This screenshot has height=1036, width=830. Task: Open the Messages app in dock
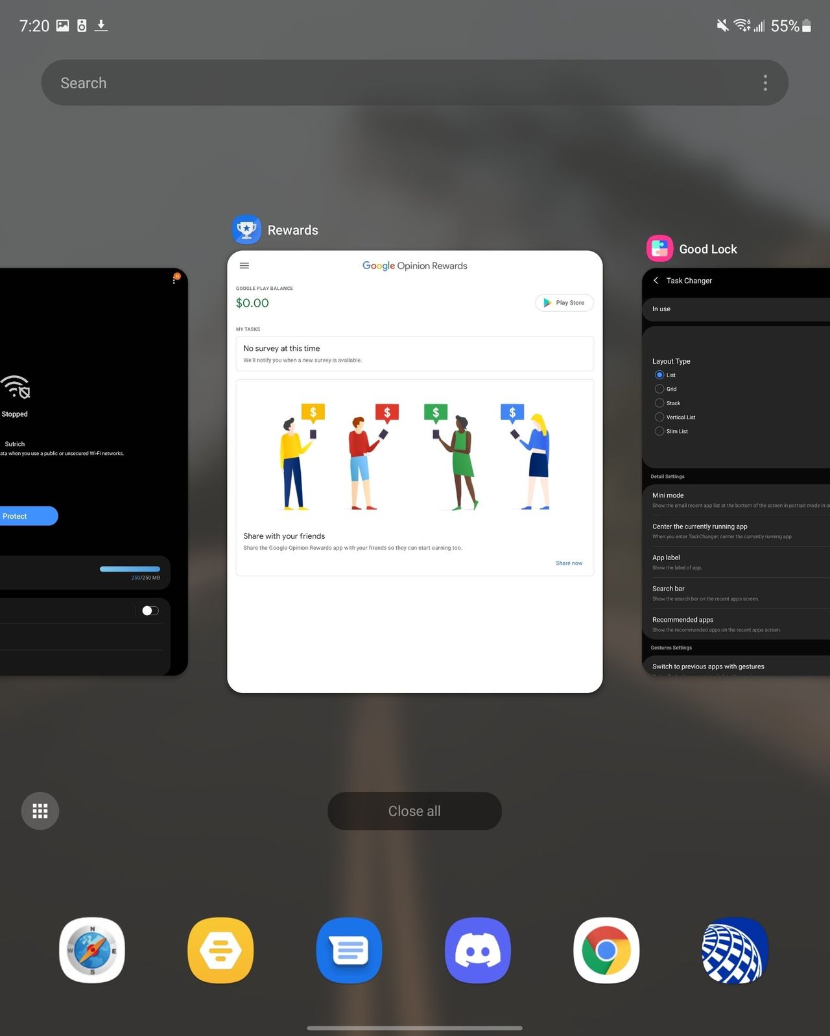pyautogui.click(x=349, y=950)
